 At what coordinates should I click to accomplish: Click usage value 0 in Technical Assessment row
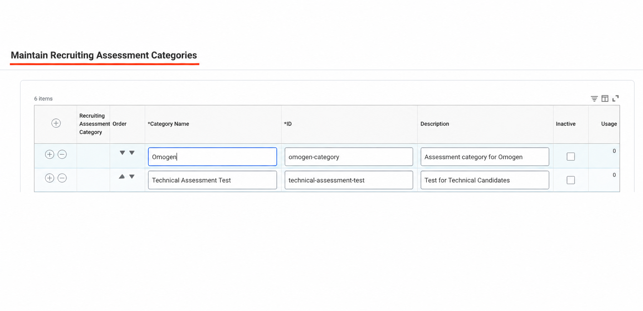pyautogui.click(x=614, y=175)
